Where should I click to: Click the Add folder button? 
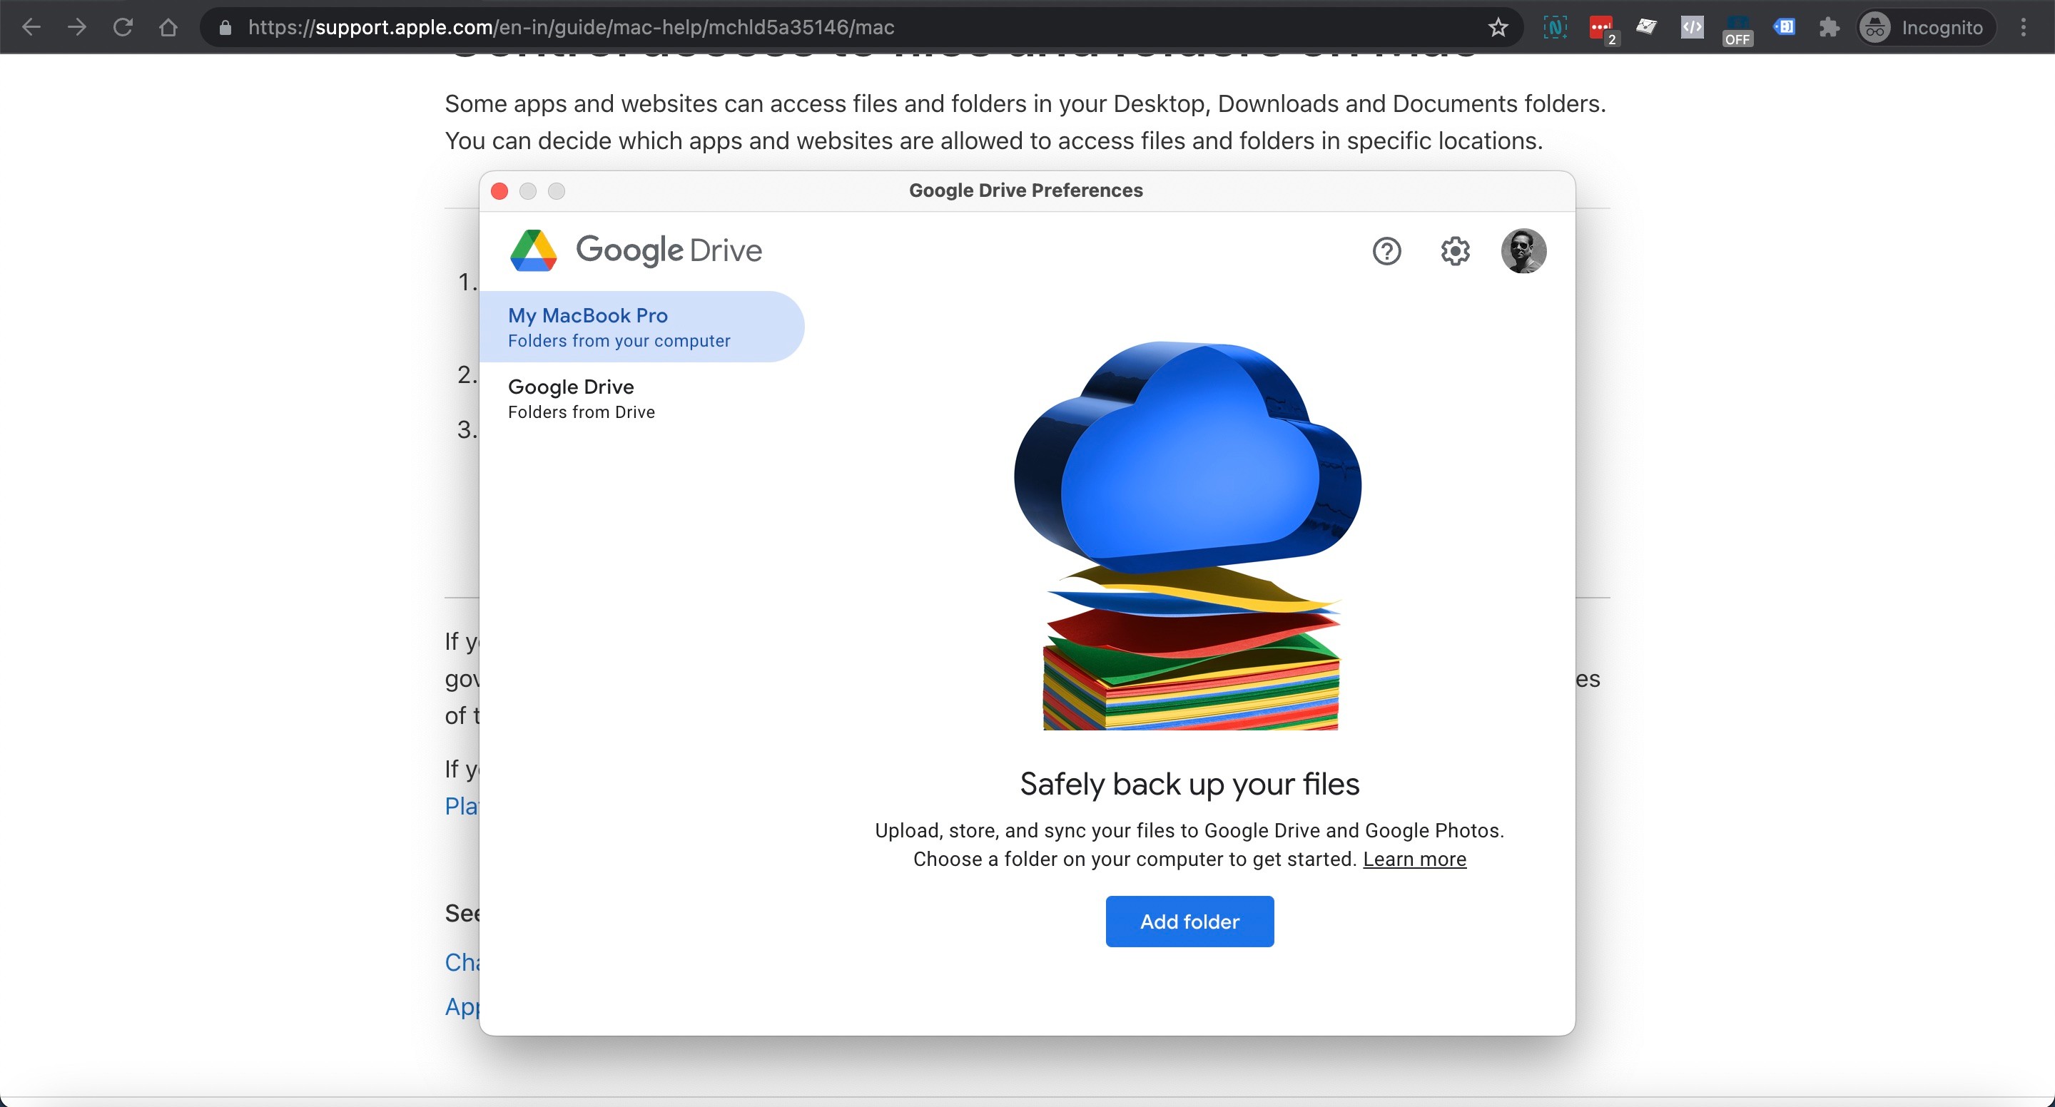coord(1189,921)
